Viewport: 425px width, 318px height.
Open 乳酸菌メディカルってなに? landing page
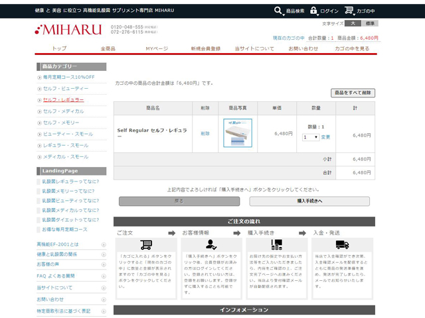70,211
